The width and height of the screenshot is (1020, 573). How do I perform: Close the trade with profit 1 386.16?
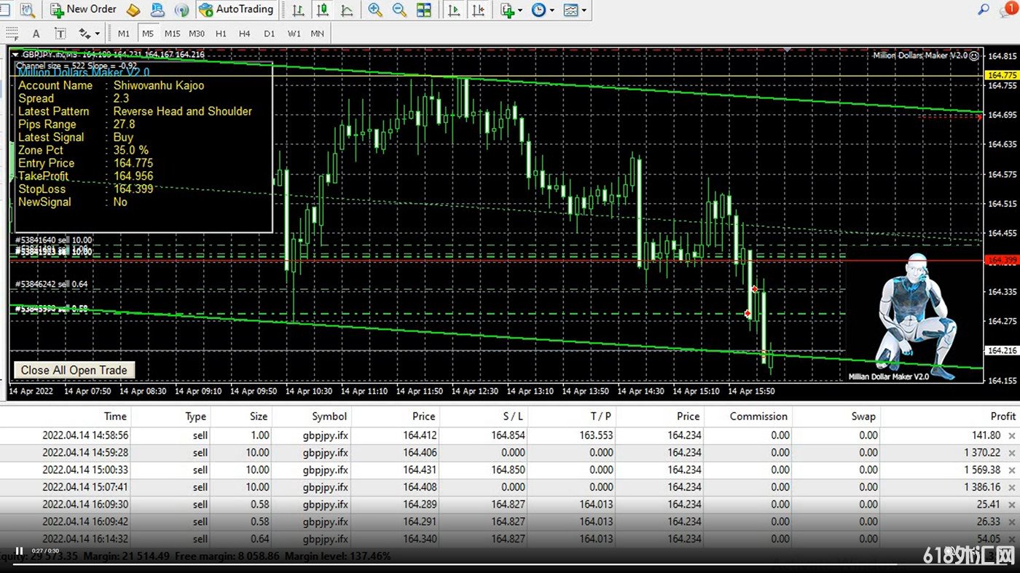[1011, 488]
